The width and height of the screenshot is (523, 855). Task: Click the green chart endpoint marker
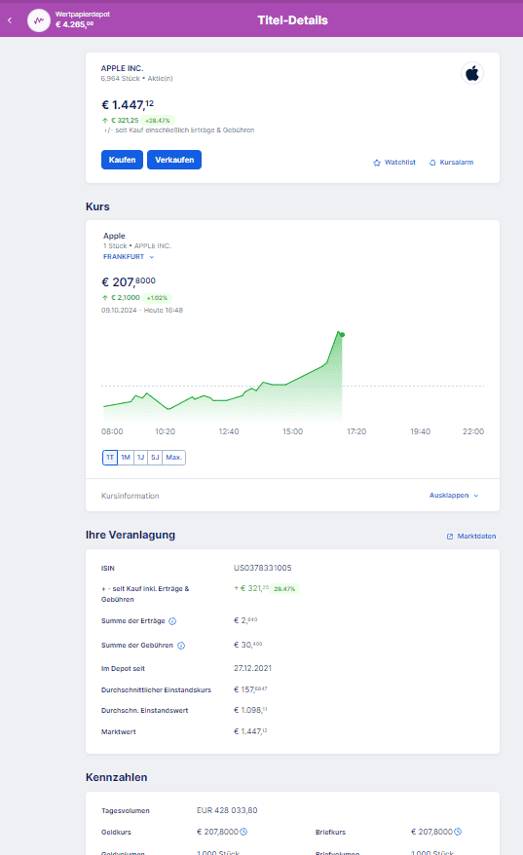(342, 335)
